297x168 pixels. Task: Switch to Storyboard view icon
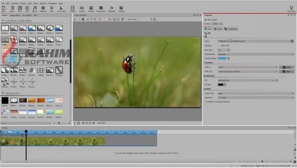[101, 8]
